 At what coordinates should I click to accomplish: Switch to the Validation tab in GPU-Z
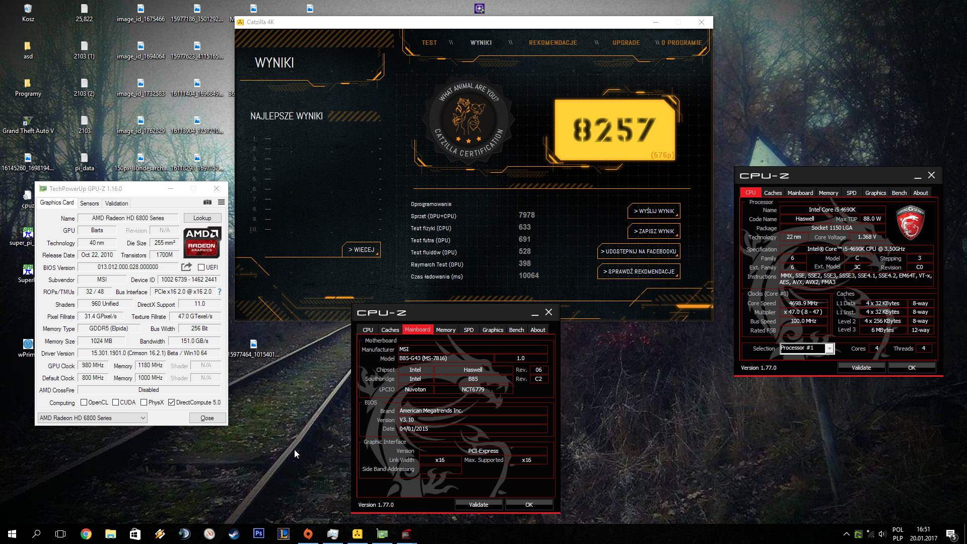click(x=117, y=203)
